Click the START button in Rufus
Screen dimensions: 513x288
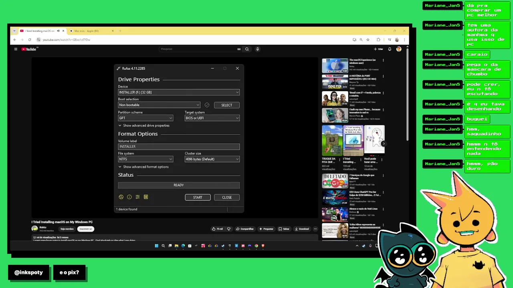pos(198,197)
